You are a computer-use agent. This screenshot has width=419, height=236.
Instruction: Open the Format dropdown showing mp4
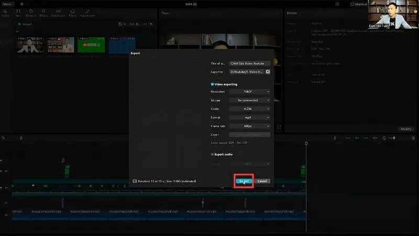[x=250, y=117]
